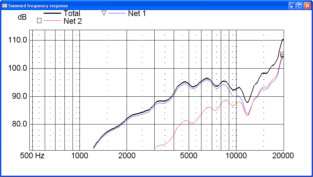Close the Summed frequency response window
The width and height of the screenshot is (313, 177).
(307, 6)
